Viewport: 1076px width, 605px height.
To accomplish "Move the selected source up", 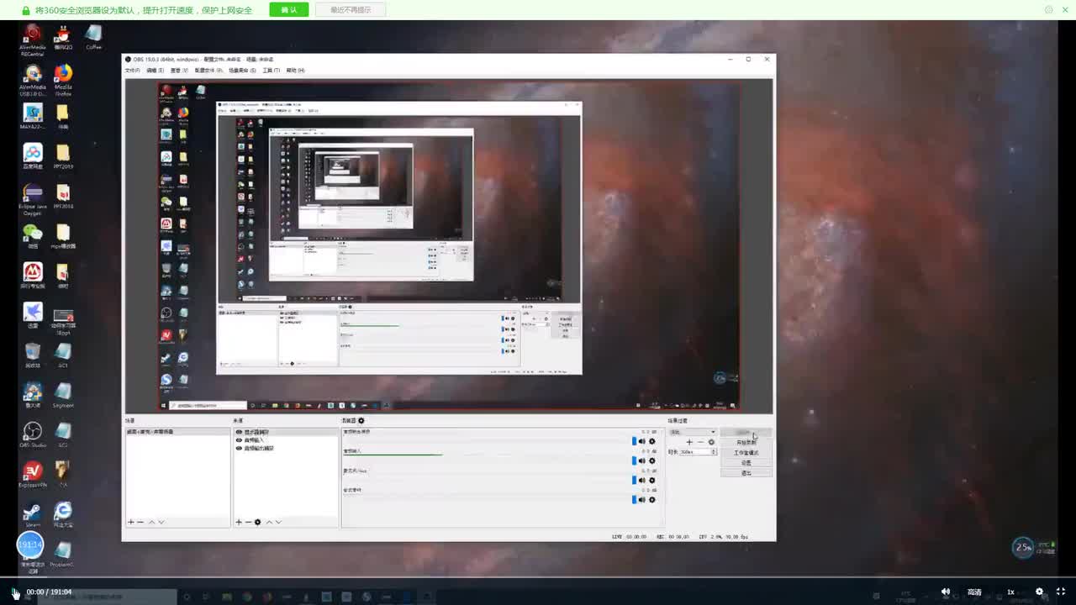I will click(x=269, y=522).
